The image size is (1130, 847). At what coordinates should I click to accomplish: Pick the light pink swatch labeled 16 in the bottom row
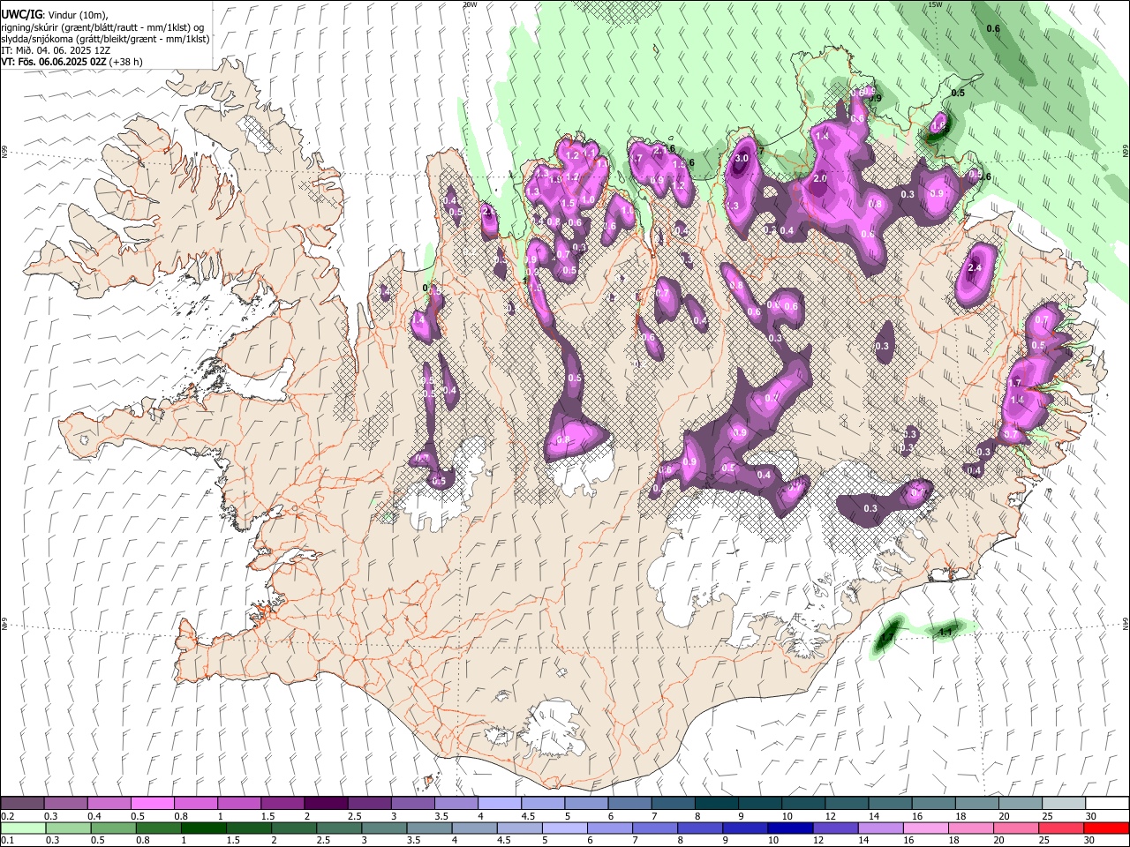(x=925, y=828)
